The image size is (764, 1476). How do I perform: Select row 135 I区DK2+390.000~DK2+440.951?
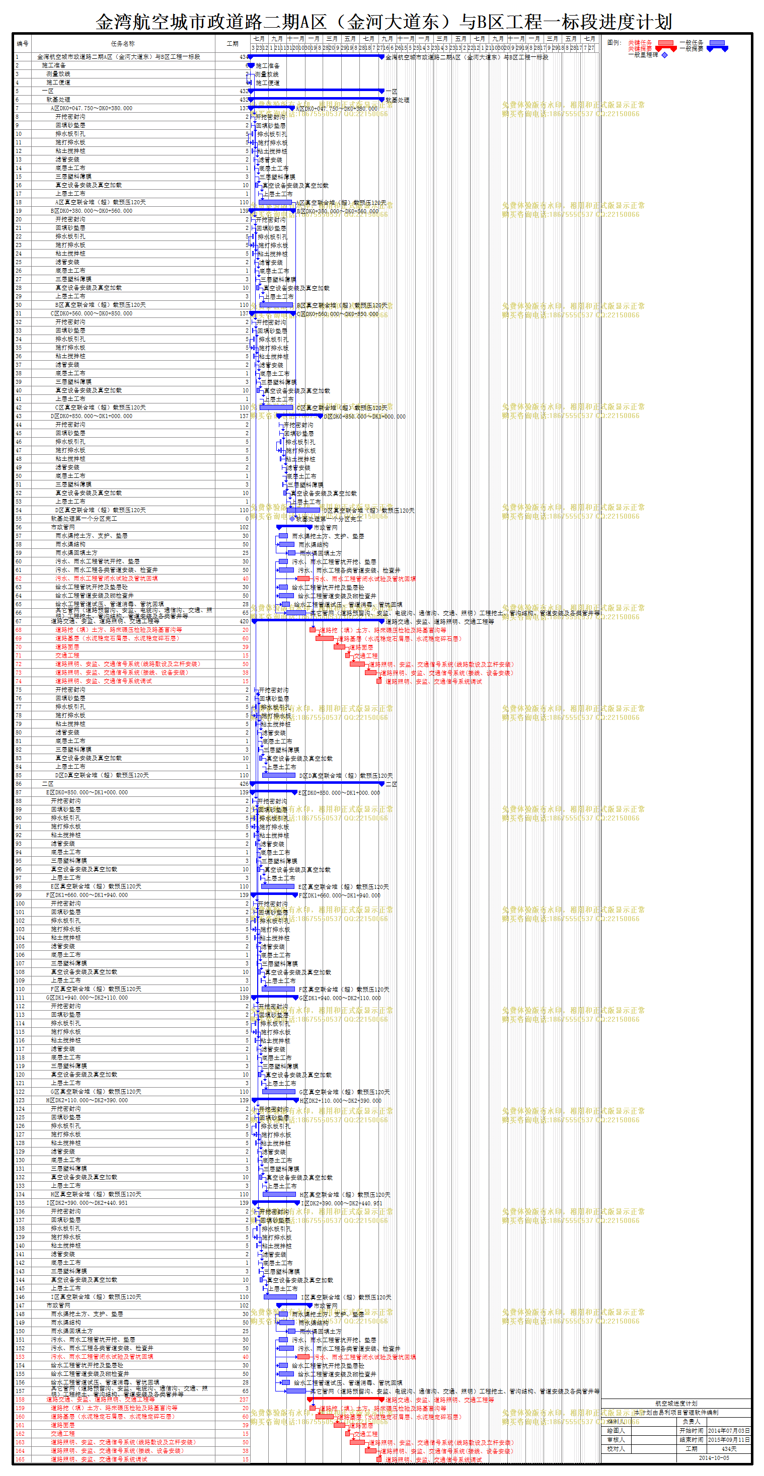coord(87,1203)
